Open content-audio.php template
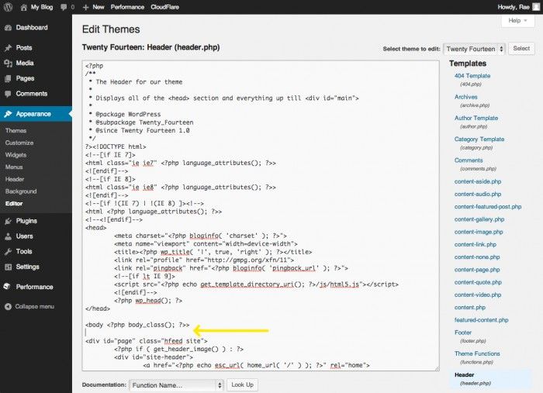Image resolution: width=543 pixels, height=393 pixels. click(x=478, y=194)
